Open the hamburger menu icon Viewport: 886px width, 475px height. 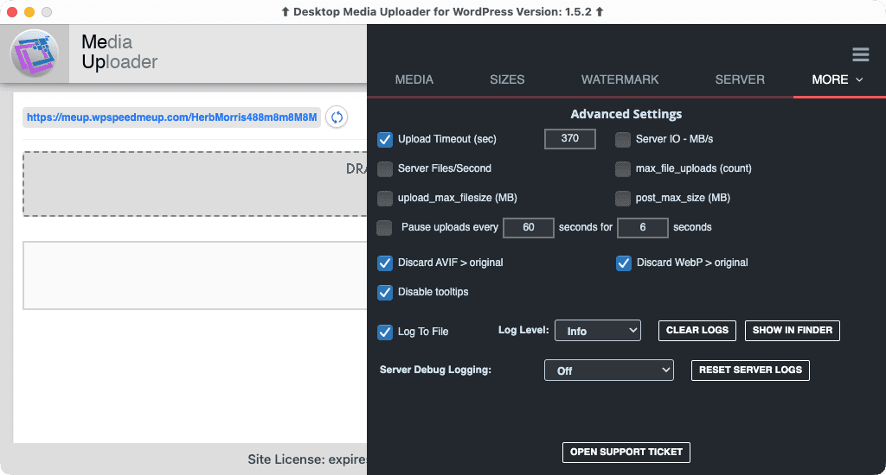(x=861, y=54)
